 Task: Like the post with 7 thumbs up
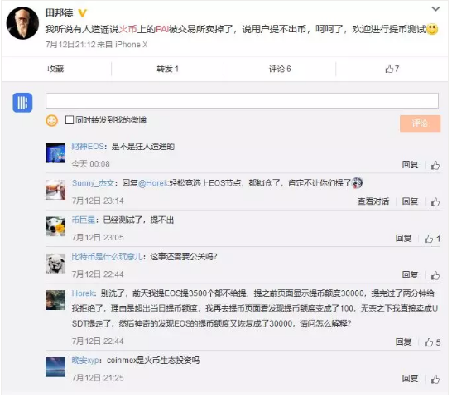[392, 69]
